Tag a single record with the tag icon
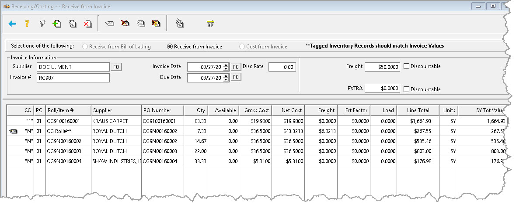The width and height of the screenshot is (516, 205). pos(110,24)
